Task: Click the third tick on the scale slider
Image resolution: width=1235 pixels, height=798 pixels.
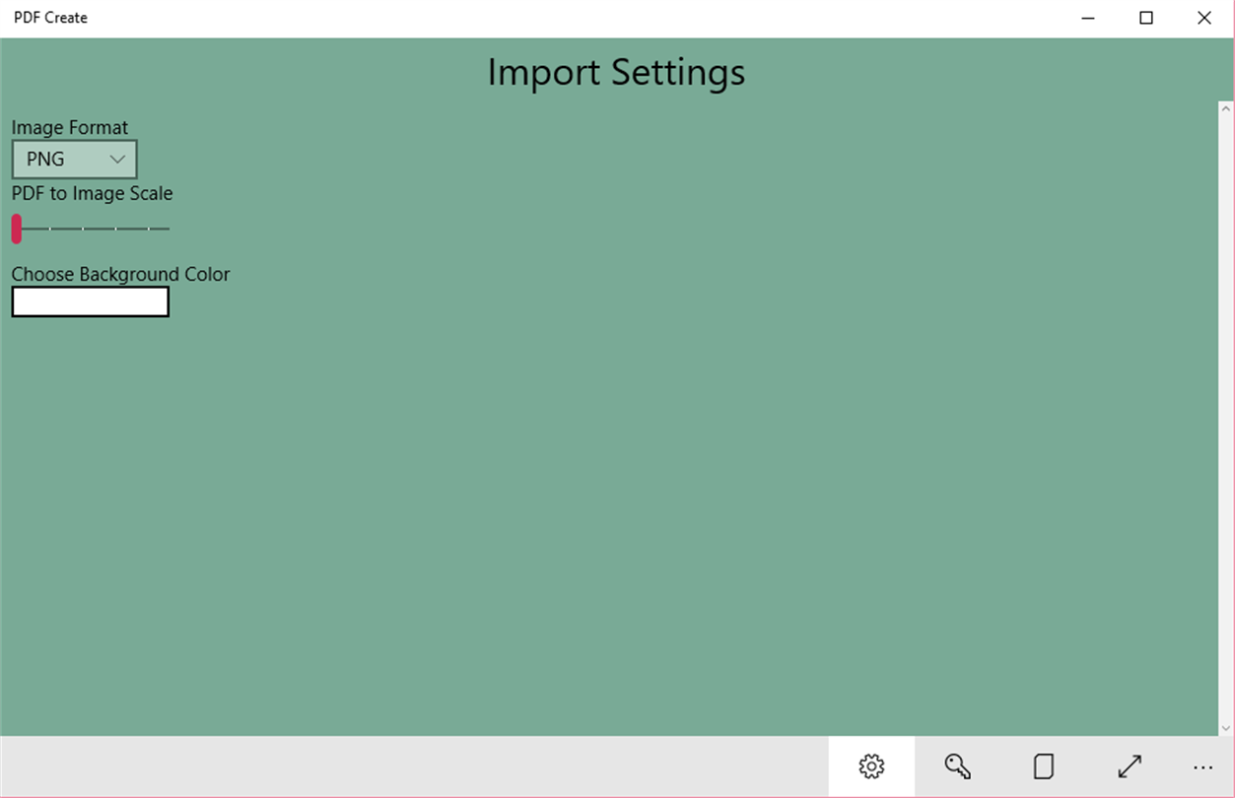Action: 116,229
